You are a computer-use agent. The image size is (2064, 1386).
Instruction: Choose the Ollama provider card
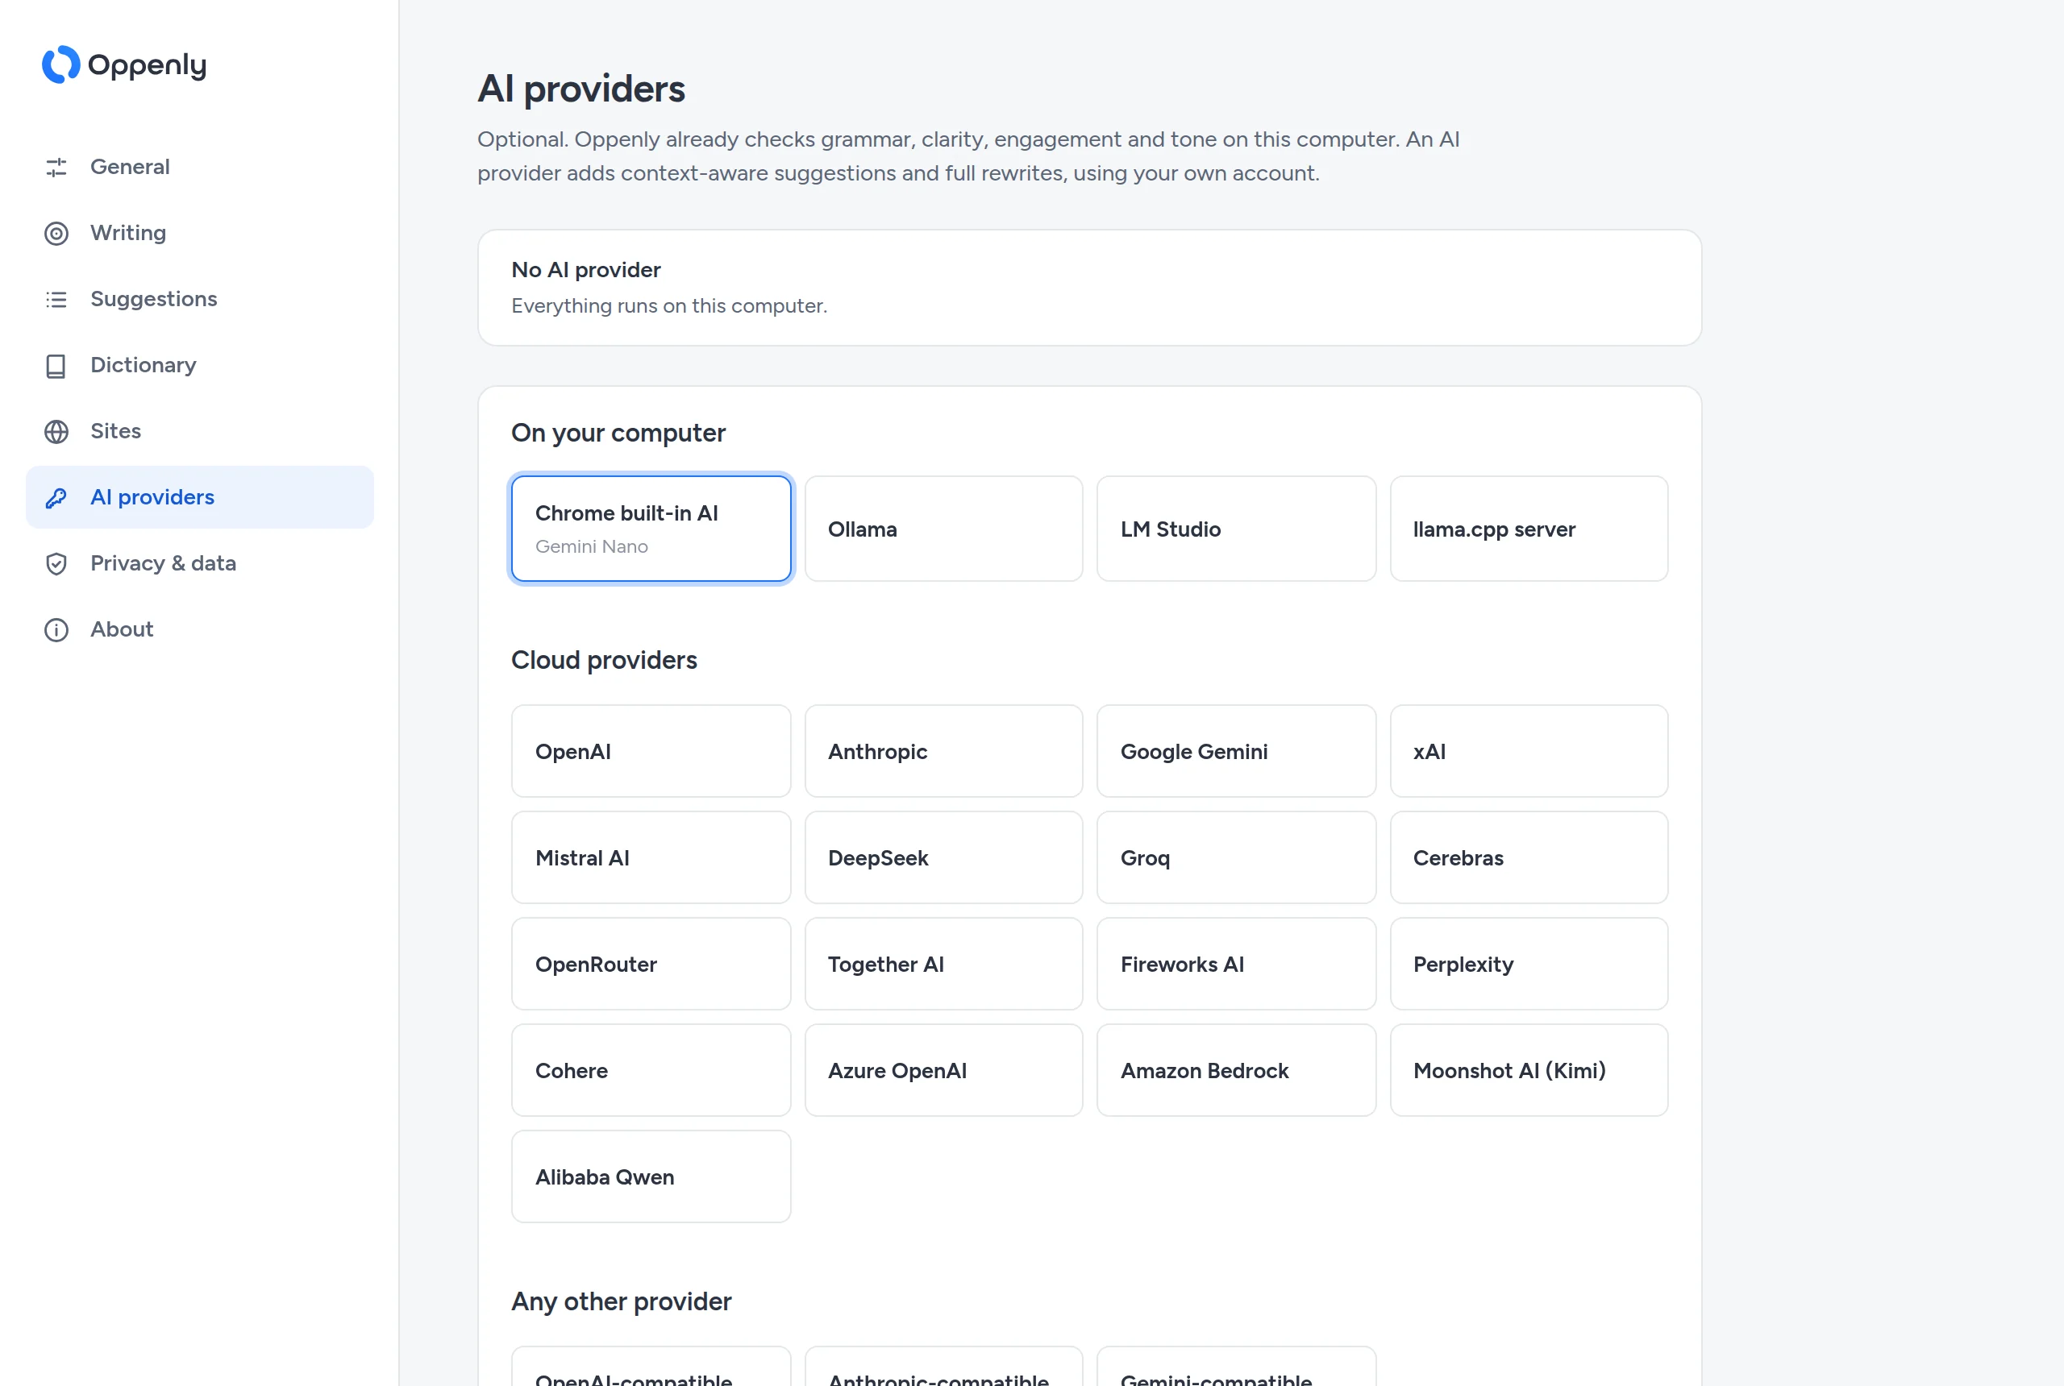click(943, 529)
